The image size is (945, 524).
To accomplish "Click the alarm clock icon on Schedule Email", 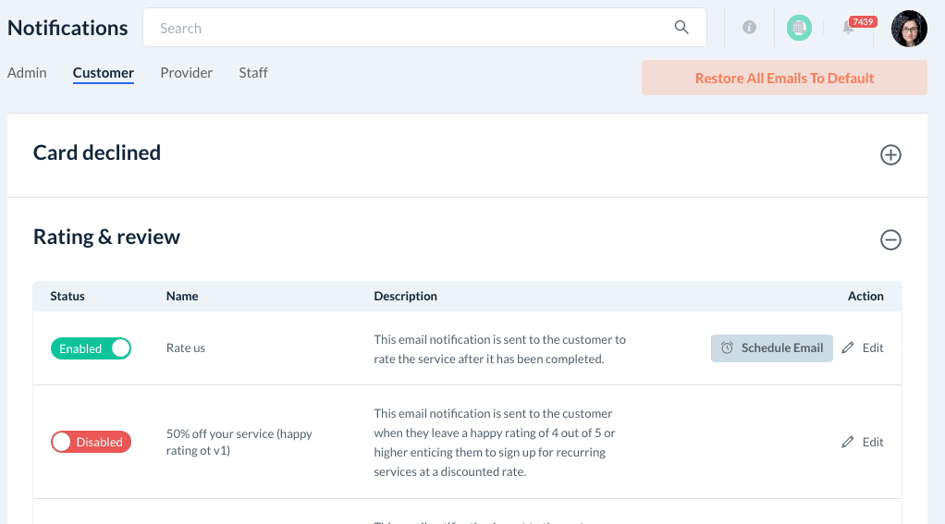I will 728,348.
